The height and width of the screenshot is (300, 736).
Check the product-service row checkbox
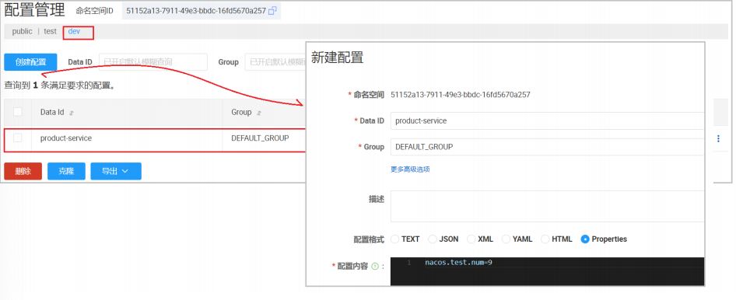click(18, 138)
